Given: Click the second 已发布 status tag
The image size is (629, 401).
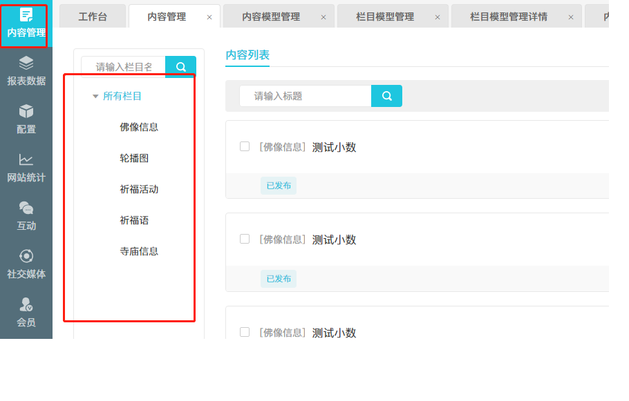Looking at the screenshot, I should tap(279, 278).
